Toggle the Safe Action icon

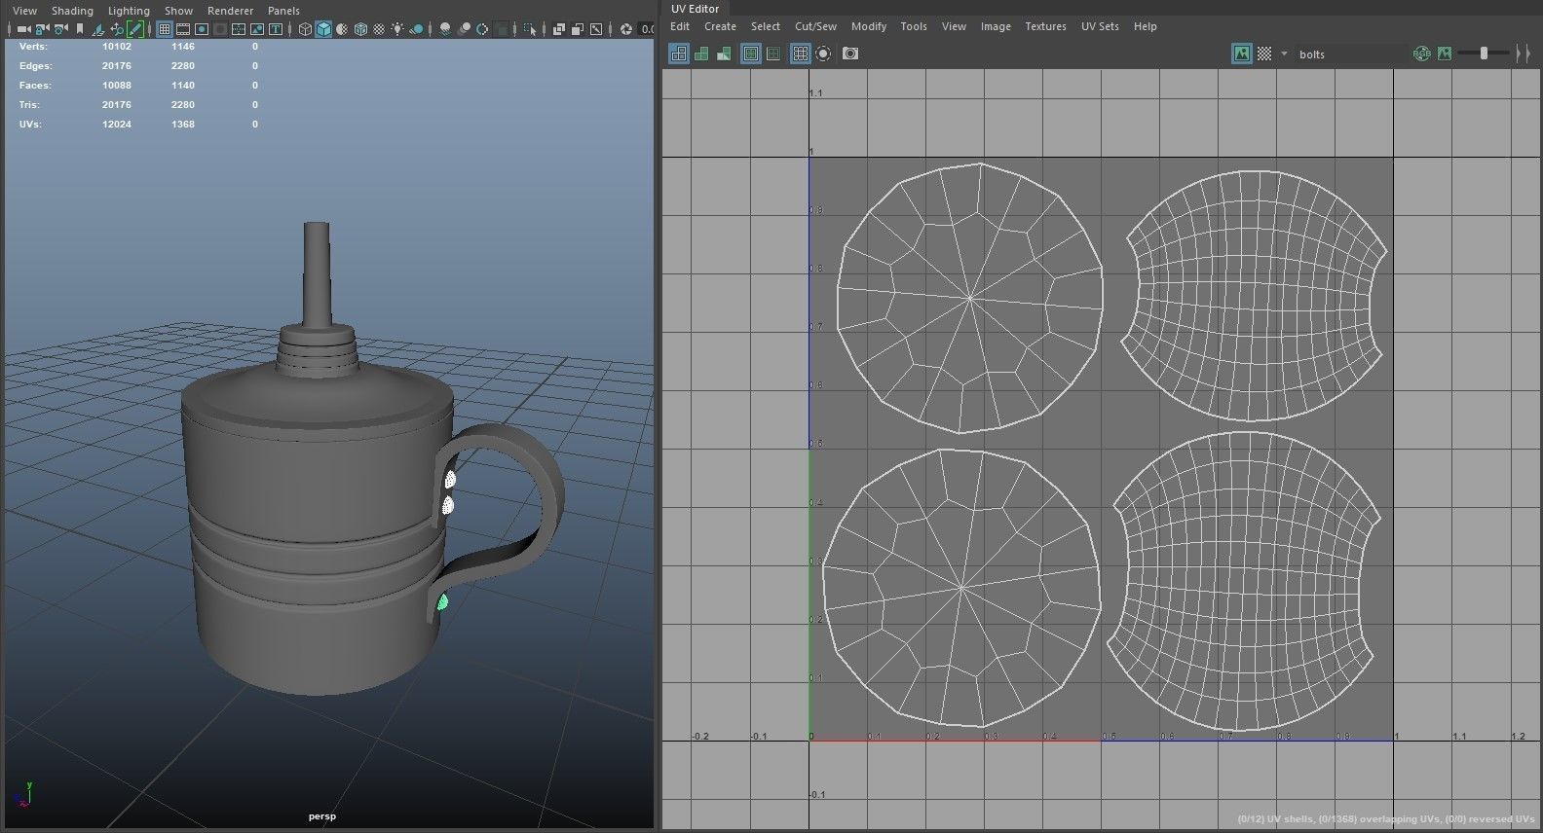pyautogui.click(x=257, y=29)
